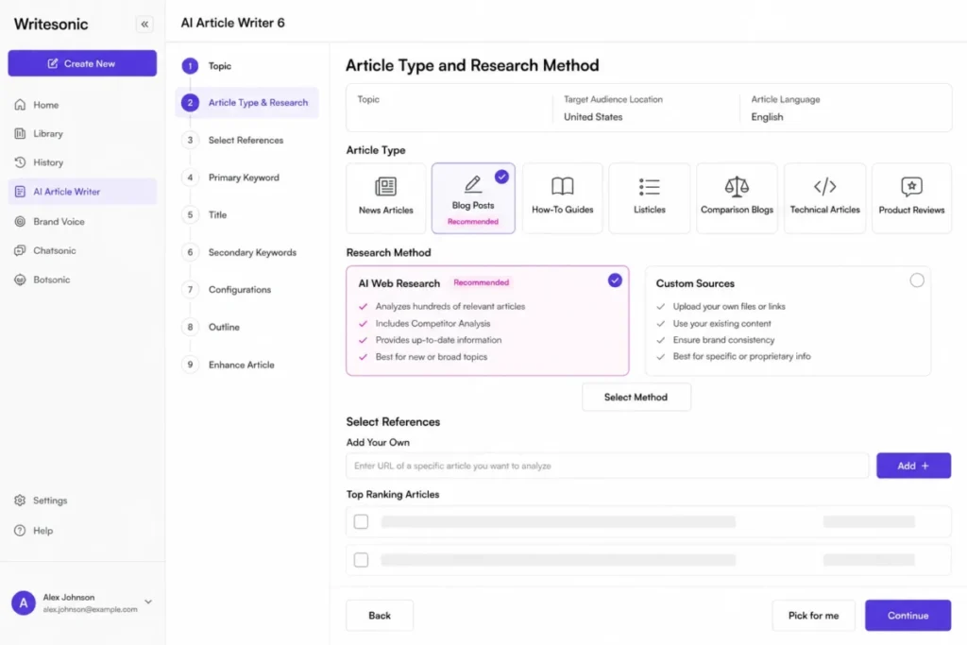Open the Home menu item label
This screenshot has height=645, width=967.
(x=46, y=105)
